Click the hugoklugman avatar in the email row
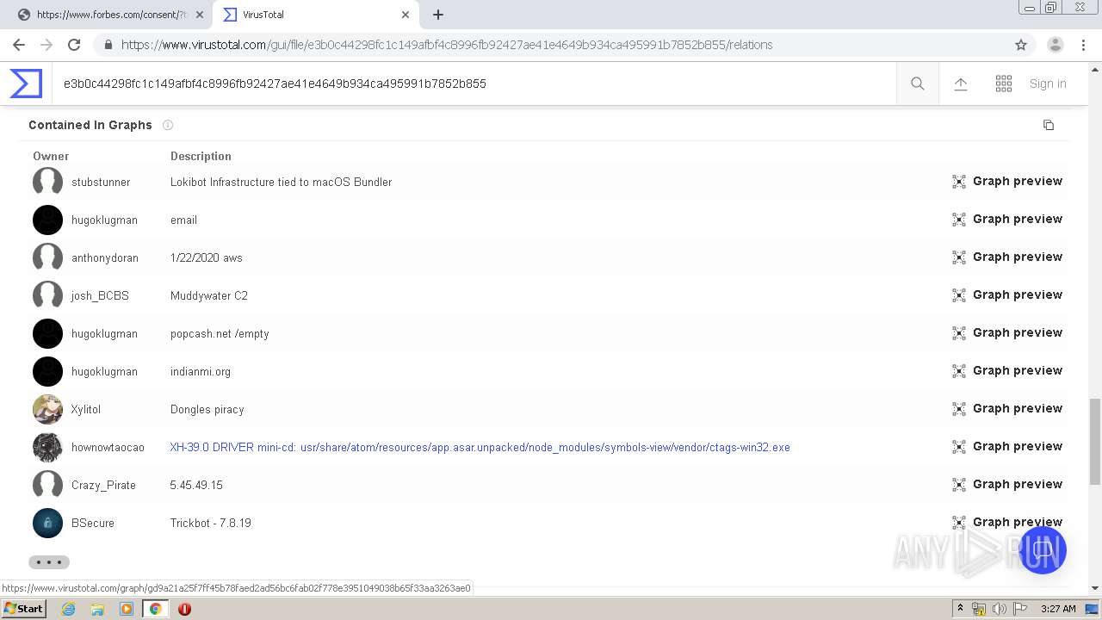Image resolution: width=1102 pixels, height=620 pixels. point(47,220)
